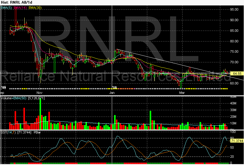Click the PBar label in stochastic panel

pos(37,132)
